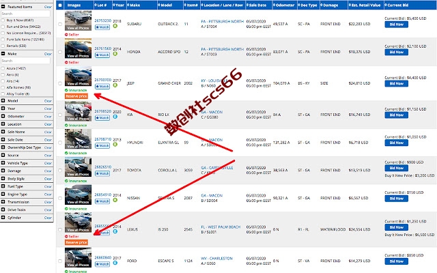Watch the Hyundai Elantra lot
The height and width of the screenshot is (273, 437).
pyautogui.click(x=102, y=145)
